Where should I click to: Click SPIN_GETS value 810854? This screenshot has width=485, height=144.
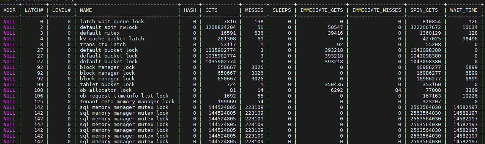click(x=432, y=22)
